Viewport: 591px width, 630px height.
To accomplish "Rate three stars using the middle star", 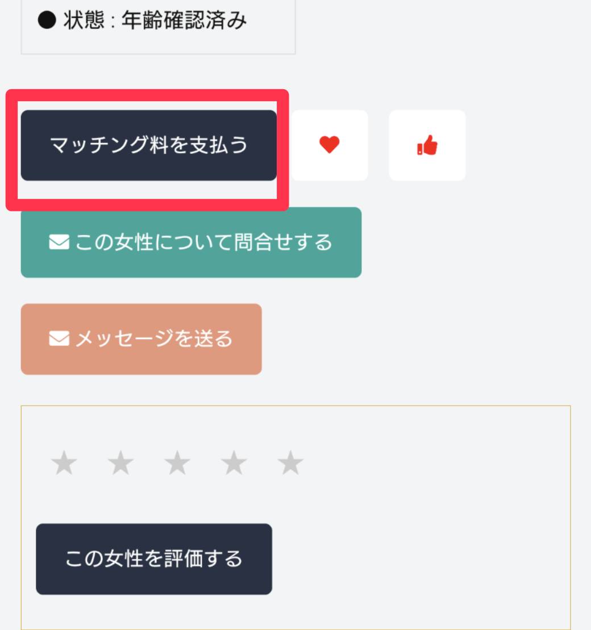I will (177, 464).
